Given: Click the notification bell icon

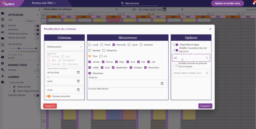Looking at the screenshot, I should [254, 3].
